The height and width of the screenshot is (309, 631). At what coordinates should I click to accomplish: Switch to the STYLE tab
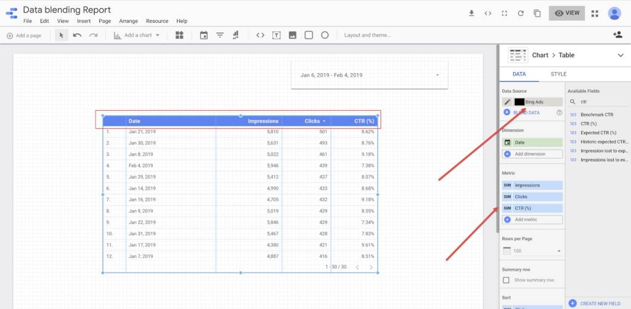[558, 74]
